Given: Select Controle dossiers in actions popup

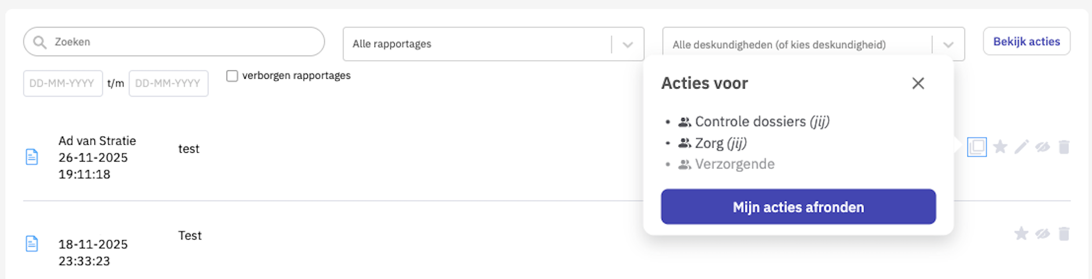Looking at the screenshot, I should (x=750, y=122).
